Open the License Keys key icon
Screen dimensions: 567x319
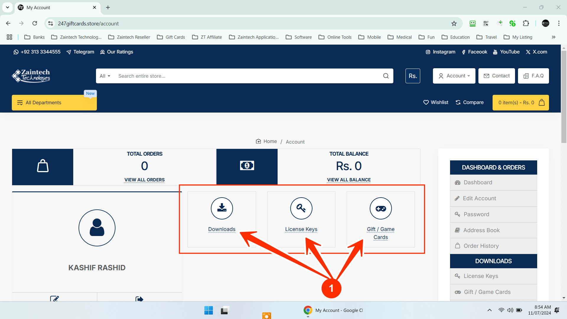point(301,208)
